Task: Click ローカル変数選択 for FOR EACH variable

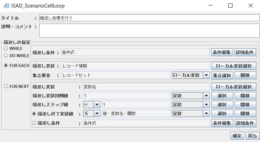Action: (x=234, y=66)
